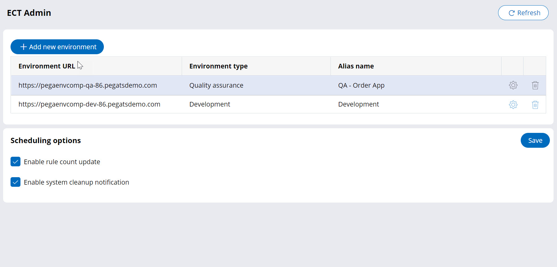Click the Enable rule count update label
This screenshot has width=557, height=267.
(62, 162)
